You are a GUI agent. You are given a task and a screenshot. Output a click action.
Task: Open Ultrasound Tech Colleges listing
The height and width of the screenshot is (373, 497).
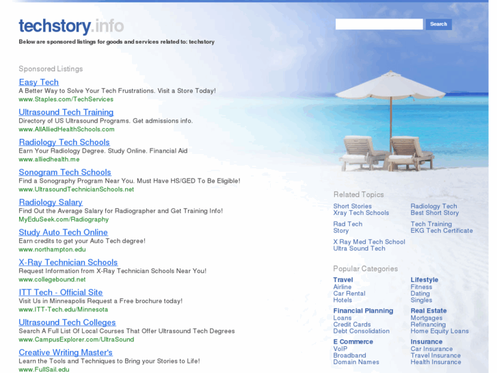tap(67, 322)
